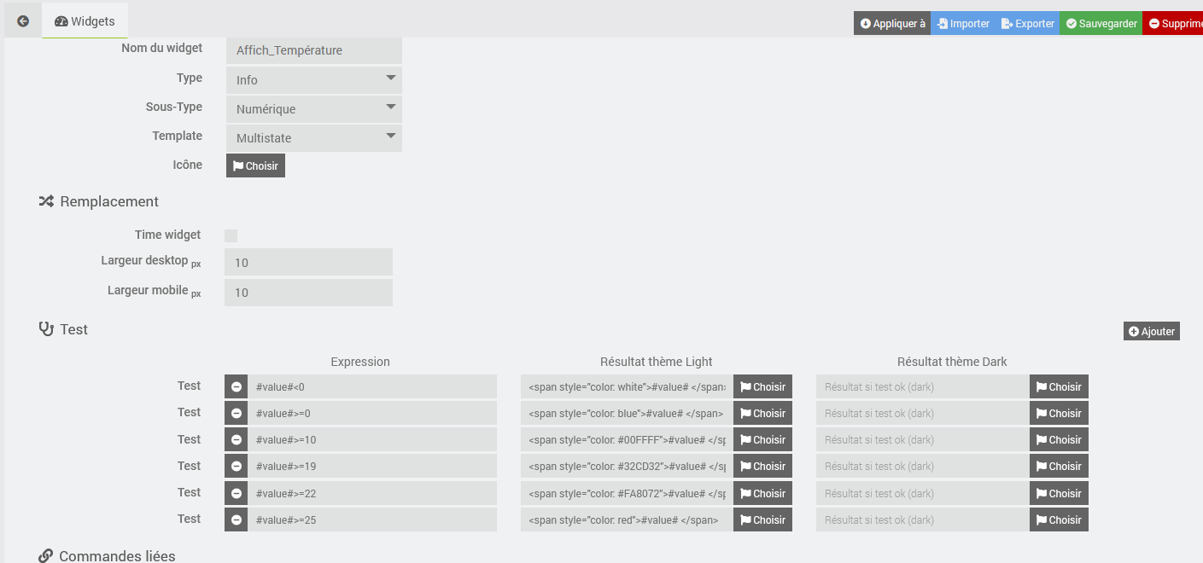1203x563 pixels.
Task: Click Dark Choisir for the #value#<0 row
Action: tap(1059, 386)
